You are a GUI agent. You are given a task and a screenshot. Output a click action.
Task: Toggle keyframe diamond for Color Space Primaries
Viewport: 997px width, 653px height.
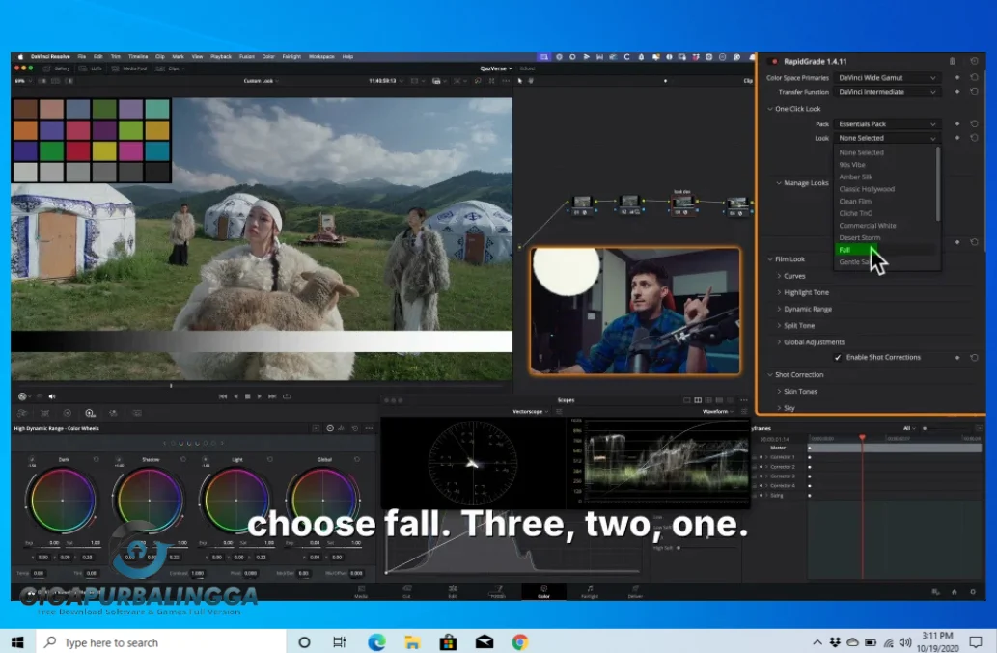[957, 77]
